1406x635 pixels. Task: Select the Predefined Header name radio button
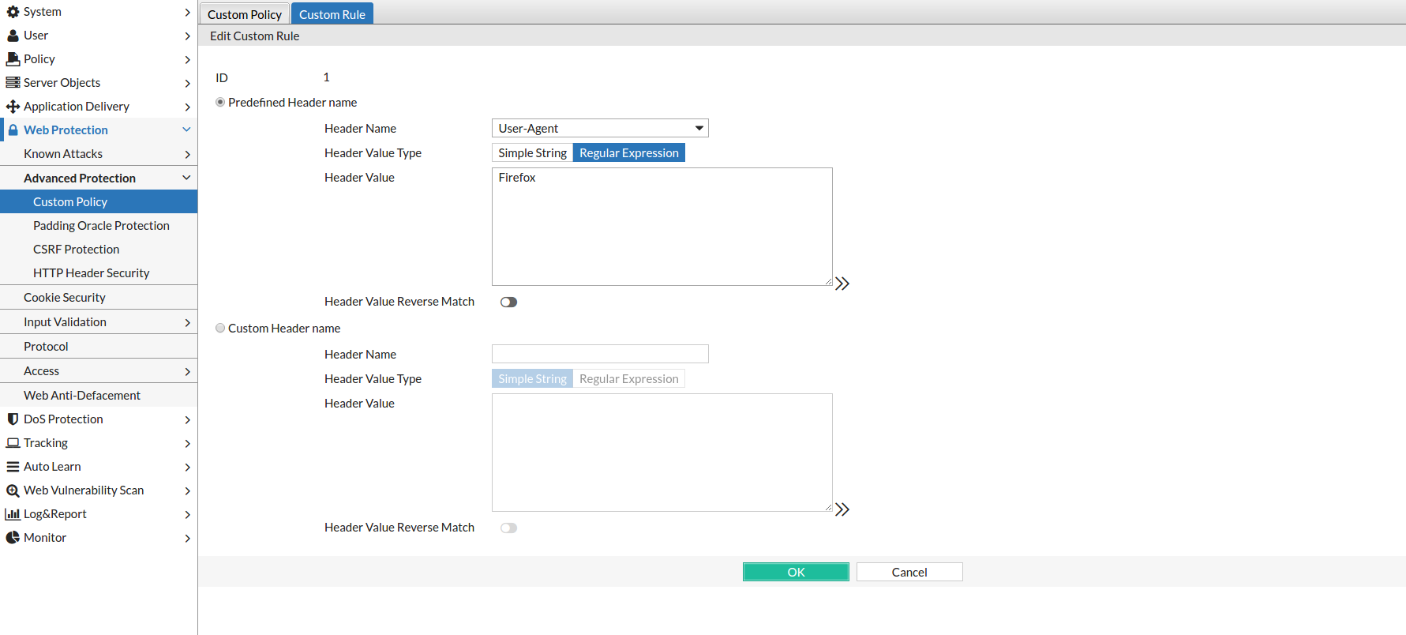point(220,103)
